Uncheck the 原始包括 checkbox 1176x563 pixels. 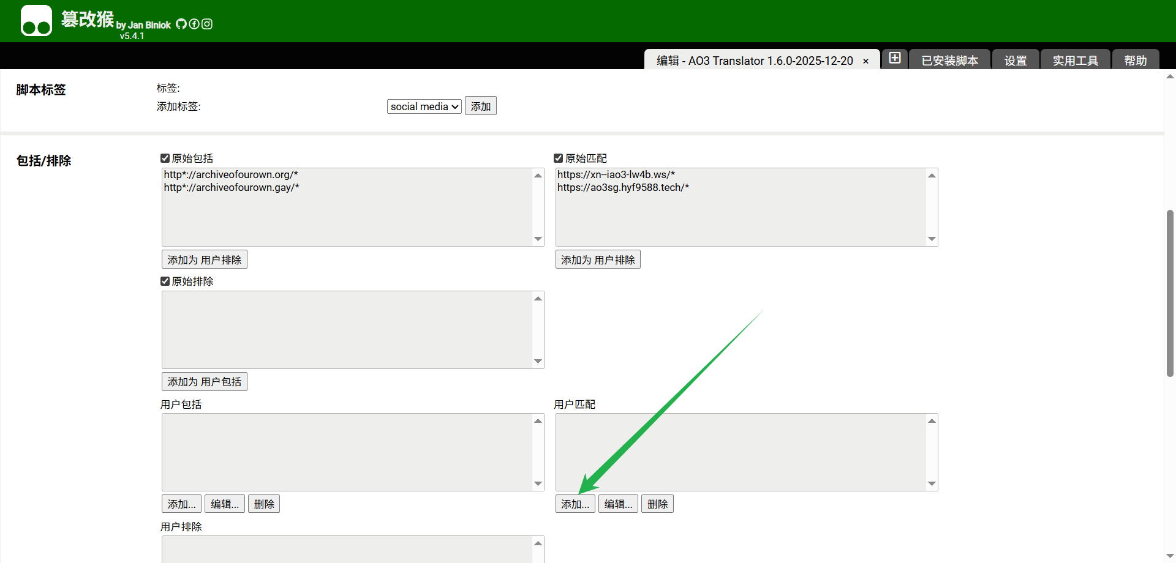point(165,158)
